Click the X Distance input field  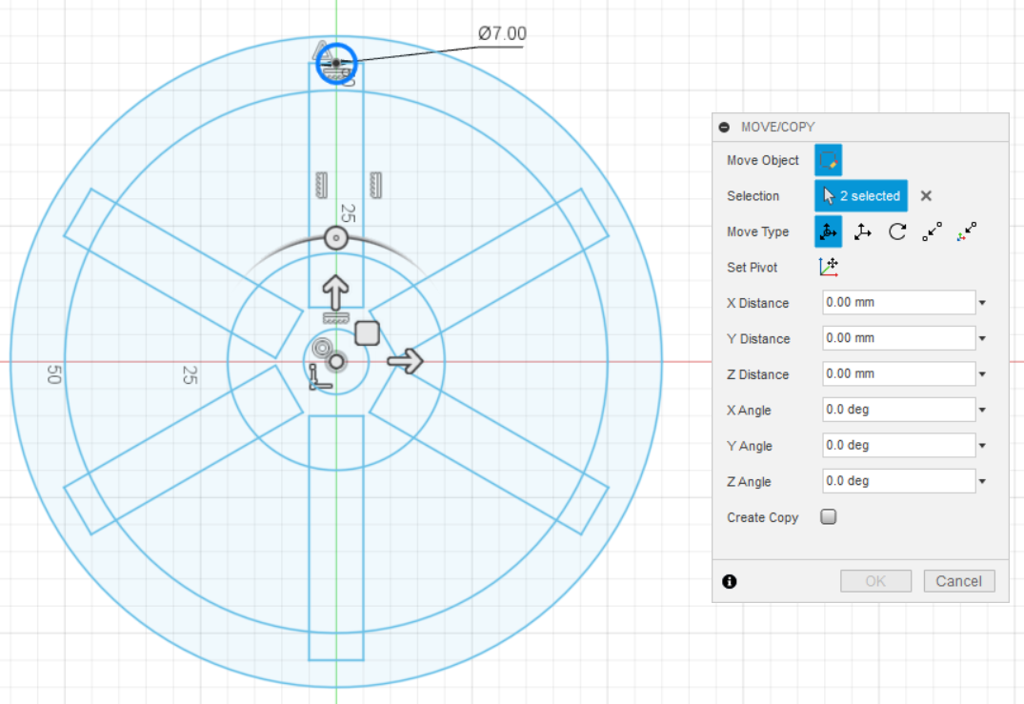[x=898, y=302]
